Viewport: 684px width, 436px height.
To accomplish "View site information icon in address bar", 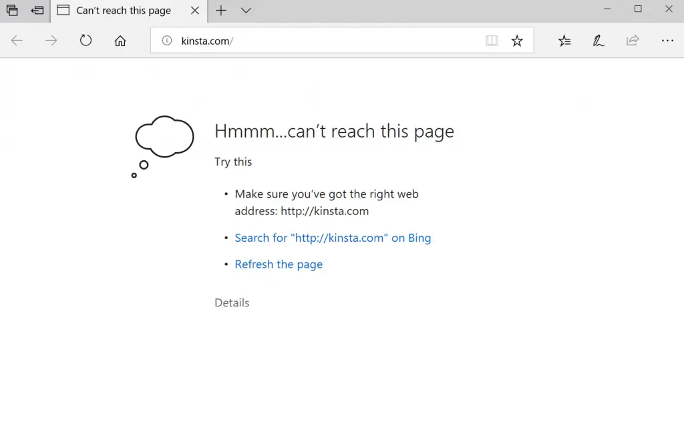I will (x=166, y=41).
